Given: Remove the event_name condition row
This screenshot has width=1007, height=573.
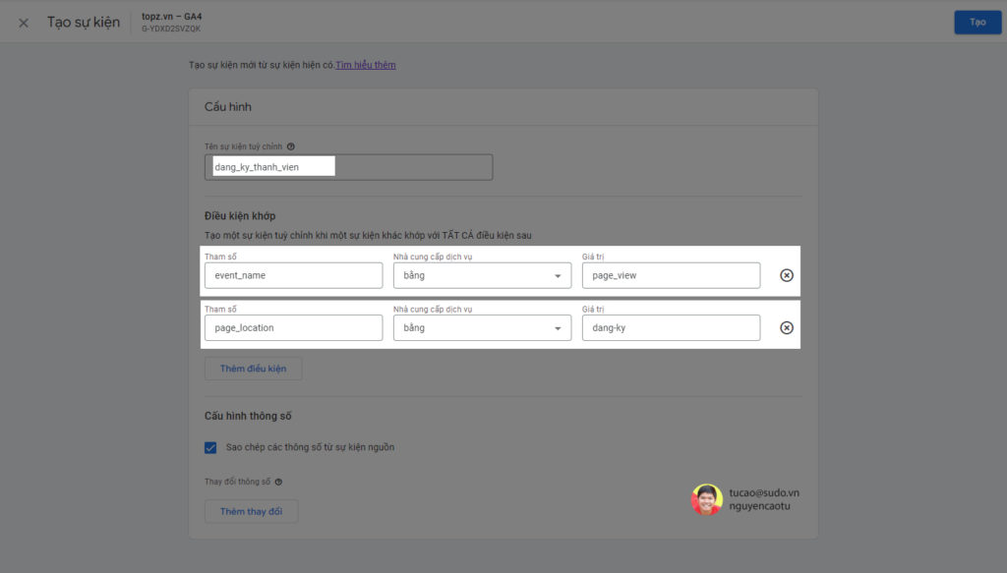Looking at the screenshot, I should tap(786, 275).
